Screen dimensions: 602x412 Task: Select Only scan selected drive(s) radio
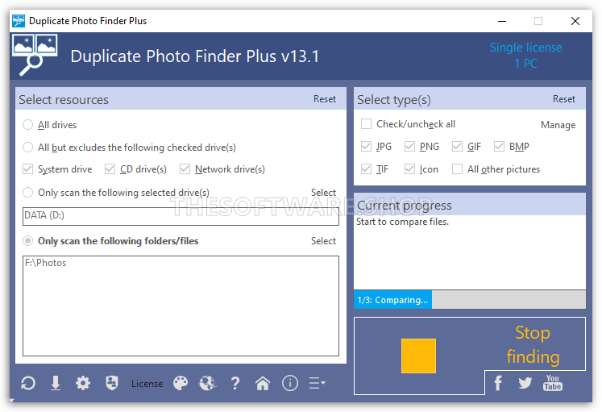coord(27,193)
